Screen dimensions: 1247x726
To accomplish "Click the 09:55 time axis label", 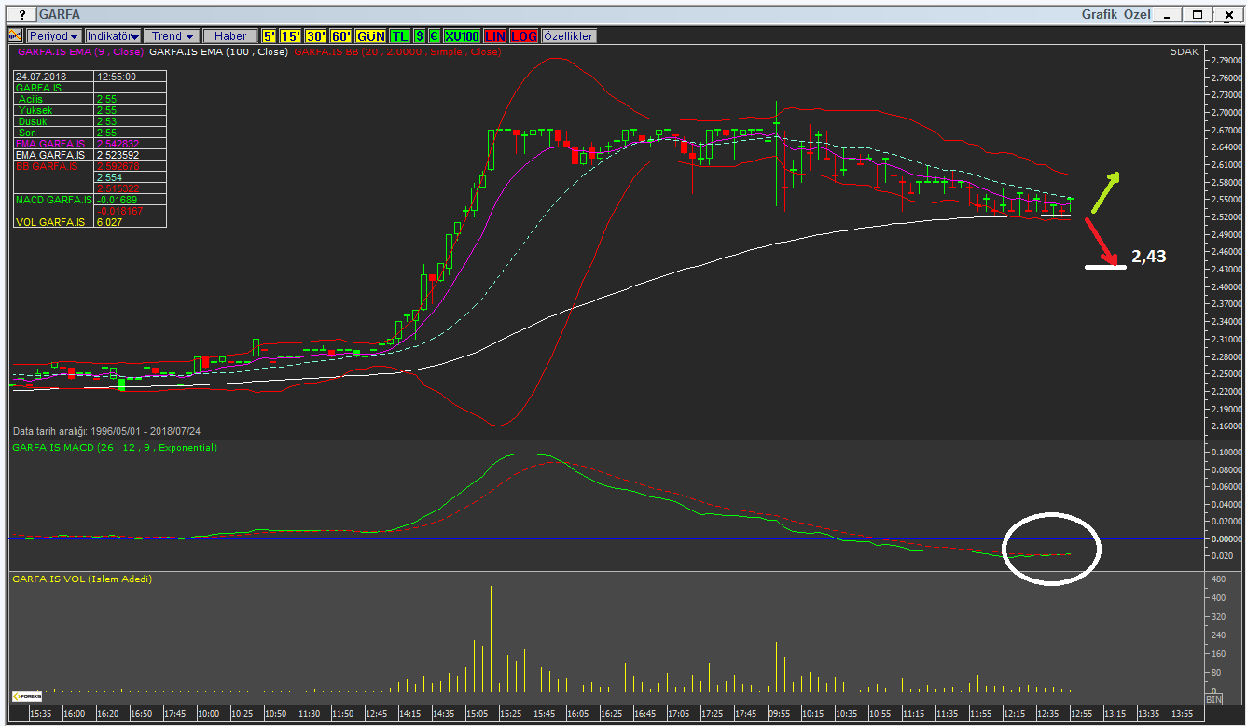I will tap(779, 714).
